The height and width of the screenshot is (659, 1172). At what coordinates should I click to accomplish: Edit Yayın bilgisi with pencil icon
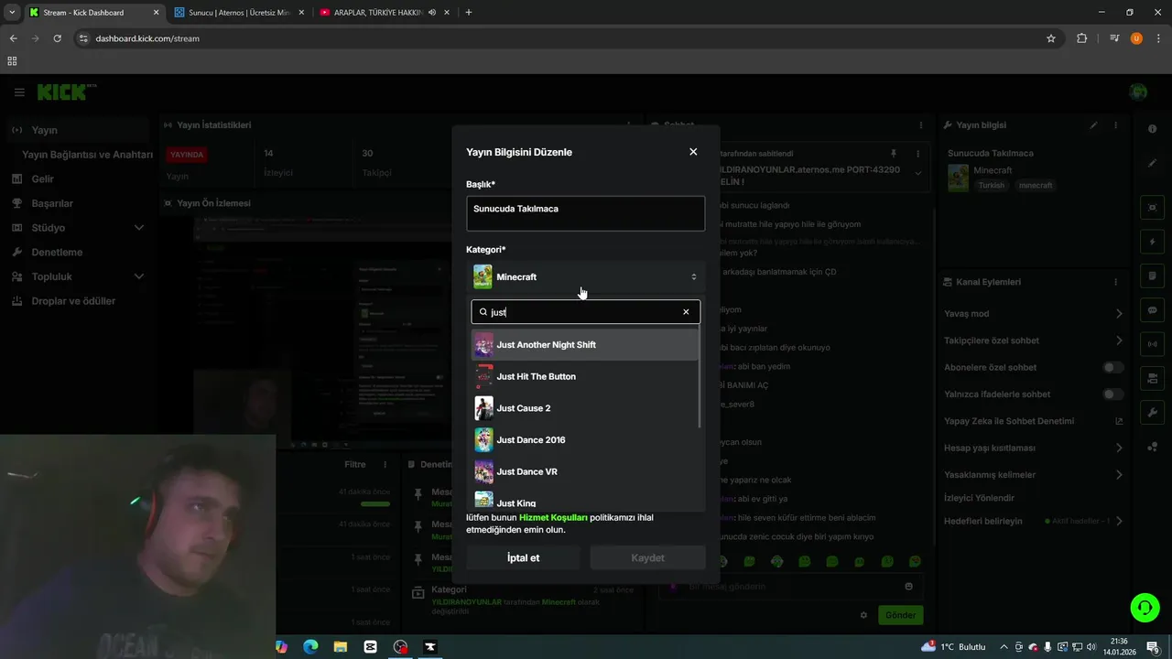[x=1093, y=125]
